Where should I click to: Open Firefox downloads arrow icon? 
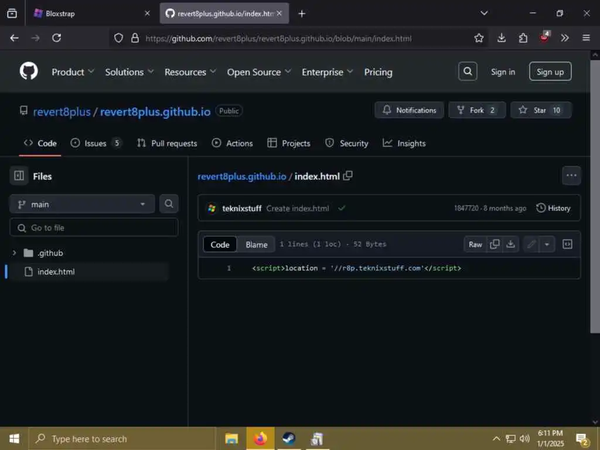(502, 38)
